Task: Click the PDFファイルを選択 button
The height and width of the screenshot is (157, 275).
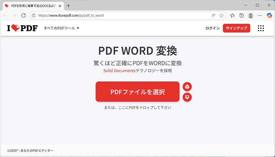Action: [x=137, y=92]
